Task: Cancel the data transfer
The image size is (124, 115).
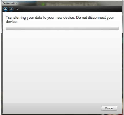Action: (x=109, y=108)
